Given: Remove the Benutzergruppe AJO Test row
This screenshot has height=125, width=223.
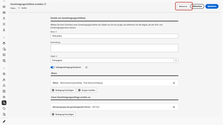Looking at the screenshot, I should [174, 107].
